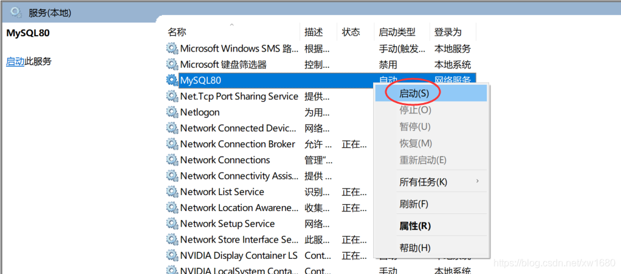Click the gear icon beside Network Connectivity Assis...

click(172, 176)
